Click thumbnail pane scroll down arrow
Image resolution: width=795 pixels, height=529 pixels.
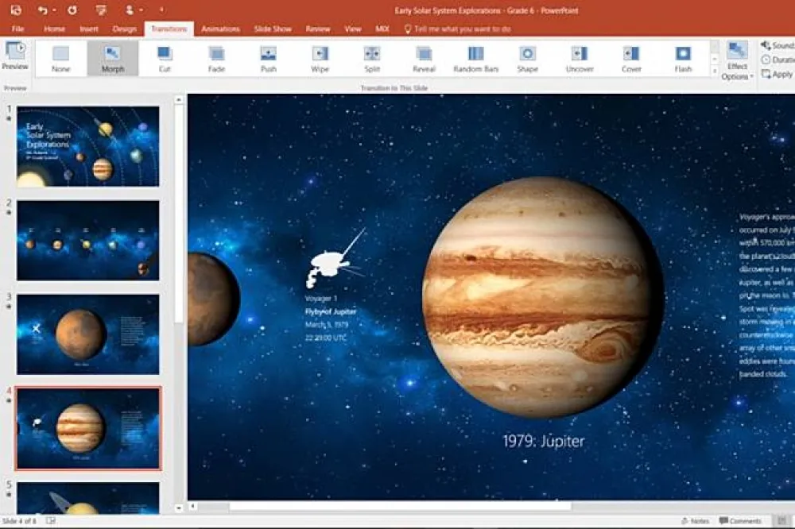178,508
